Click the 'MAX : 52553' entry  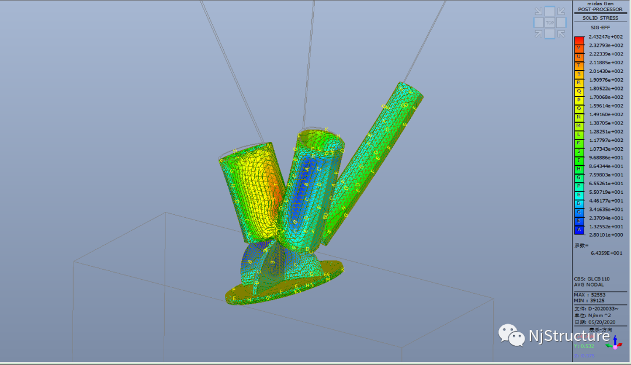(590, 295)
